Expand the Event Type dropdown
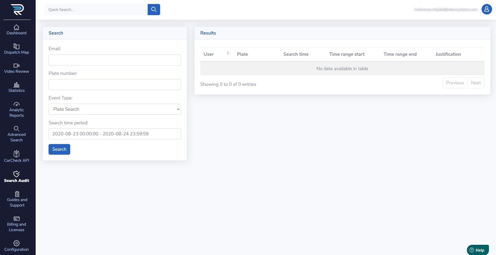The width and height of the screenshot is (496, 255). [115, 109]
